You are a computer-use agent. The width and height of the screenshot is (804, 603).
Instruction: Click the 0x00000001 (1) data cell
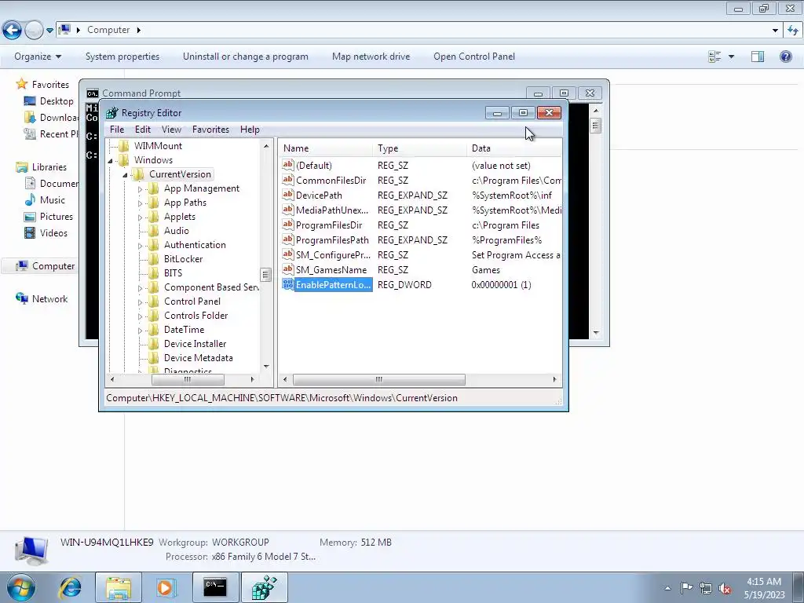point(501,284)
